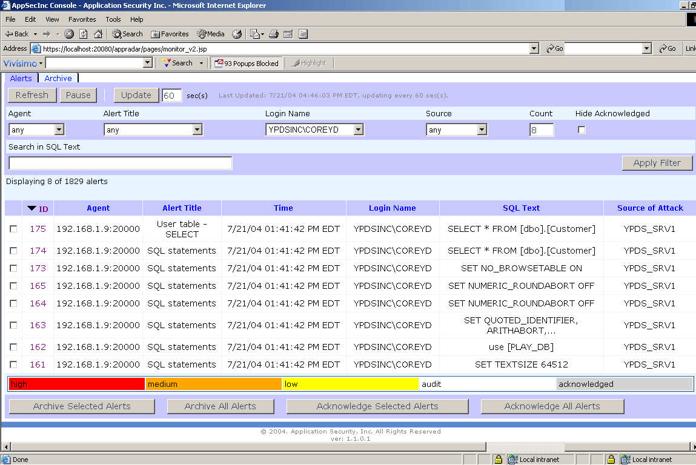Click the Go button next to address bar
Image resolution: width=696 pixels, height=465 pixels.
pyautogui.click(x=554, y=48)
